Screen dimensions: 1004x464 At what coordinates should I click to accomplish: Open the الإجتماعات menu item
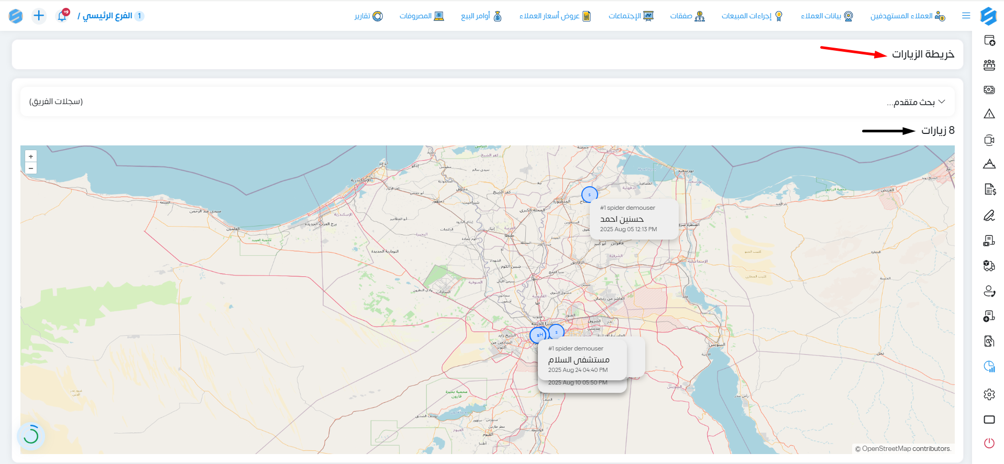(631, 16)
